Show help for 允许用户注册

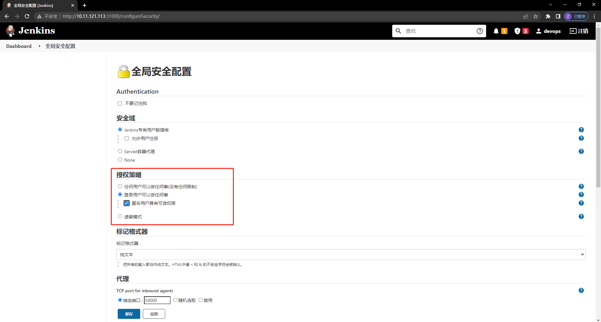pyautogui.click(x=581, y=138)
